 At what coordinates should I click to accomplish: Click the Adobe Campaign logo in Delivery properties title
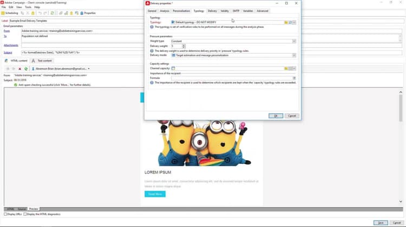click(x=148, y=3)
